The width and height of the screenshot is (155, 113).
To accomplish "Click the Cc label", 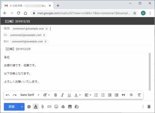I will pos(6,35).
